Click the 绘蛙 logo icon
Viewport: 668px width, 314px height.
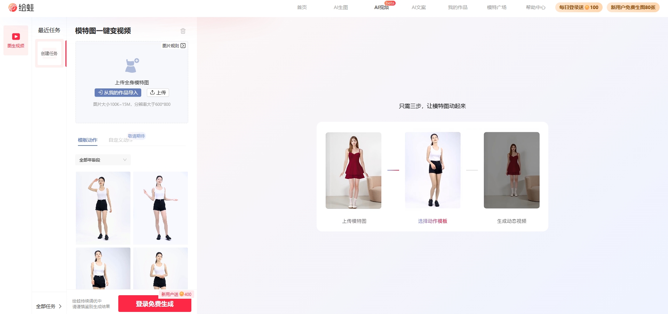[13, 8]
